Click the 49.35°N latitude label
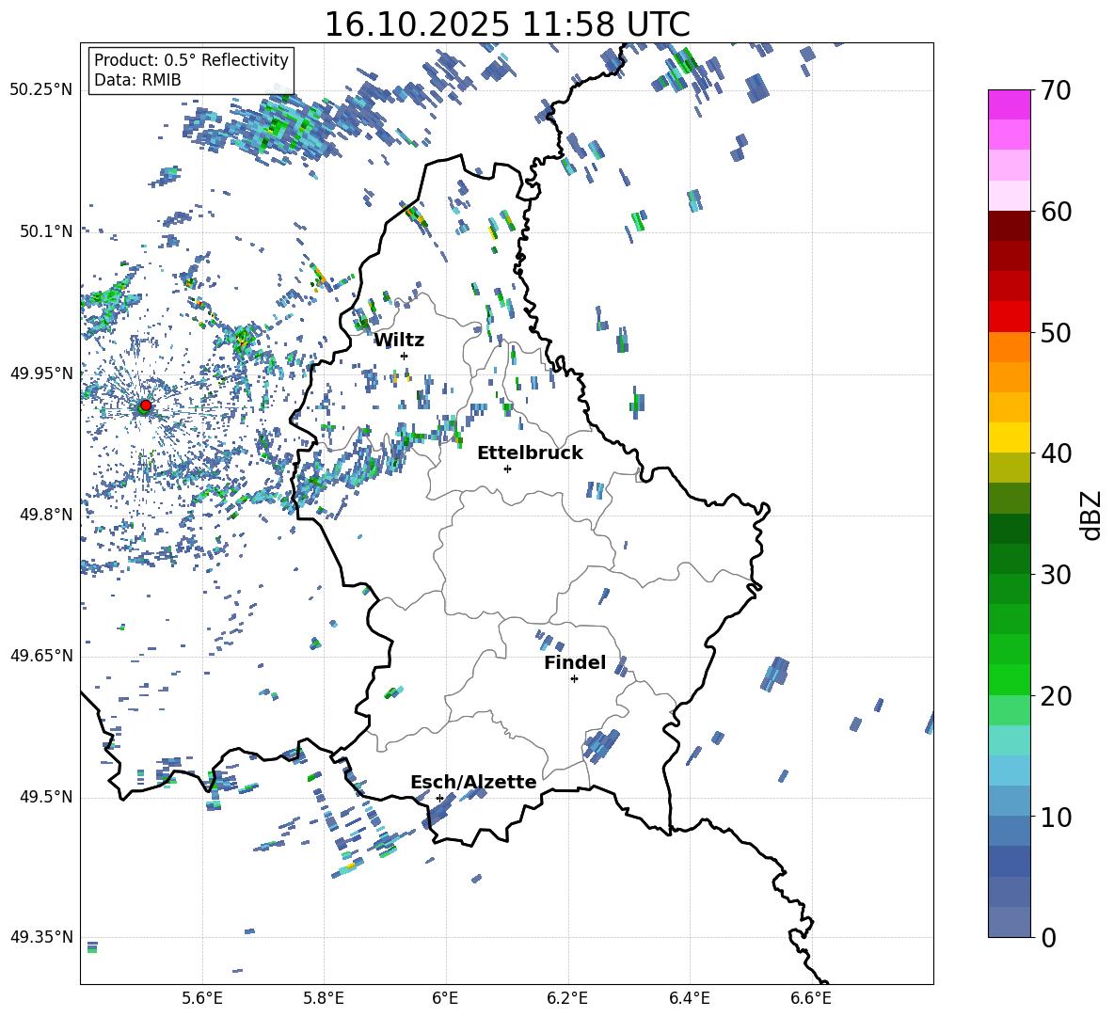The width and height of the screenshot is (1114, 1017). (41, 937)
